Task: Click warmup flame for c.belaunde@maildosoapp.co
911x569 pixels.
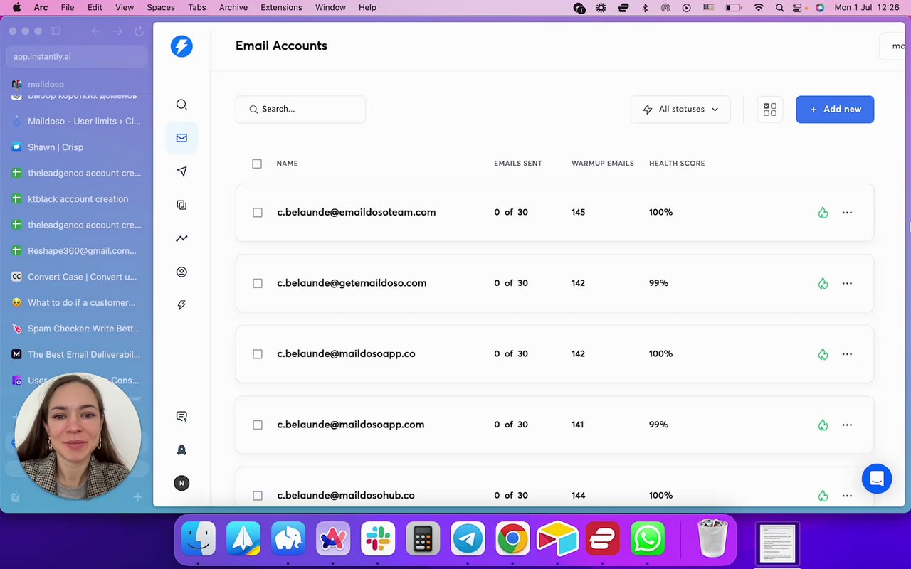Action: pyautogui.click(x=823, y=354)
